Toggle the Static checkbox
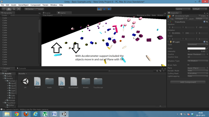Image resolution: width=209 pixels, height=117 pixels. 200,16
